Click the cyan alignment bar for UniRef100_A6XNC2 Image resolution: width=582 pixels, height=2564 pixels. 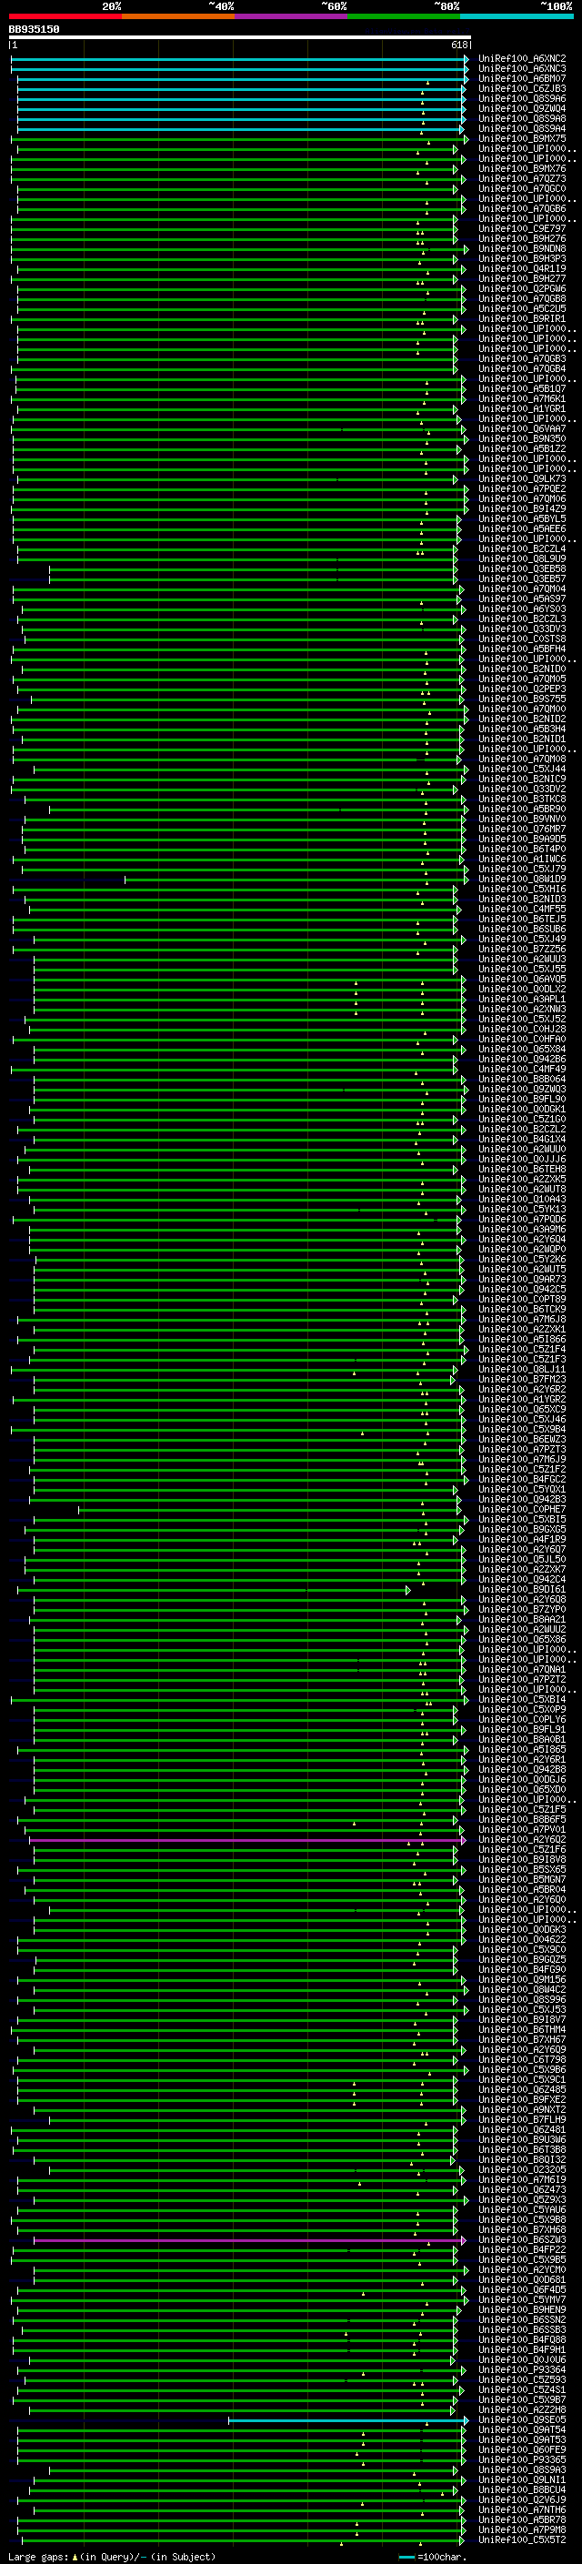tap(240, 59)
